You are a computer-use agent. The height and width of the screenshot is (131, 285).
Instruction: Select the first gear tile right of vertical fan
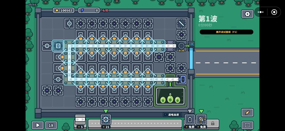point(80,24)
